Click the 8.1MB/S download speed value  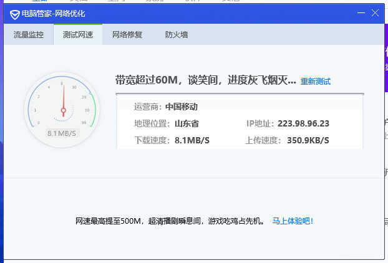coord(192,140)
